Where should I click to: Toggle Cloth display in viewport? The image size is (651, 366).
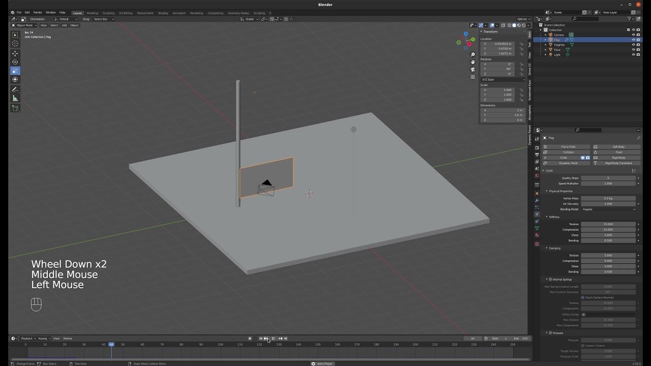pyautogui.click(x=583, y=158)
